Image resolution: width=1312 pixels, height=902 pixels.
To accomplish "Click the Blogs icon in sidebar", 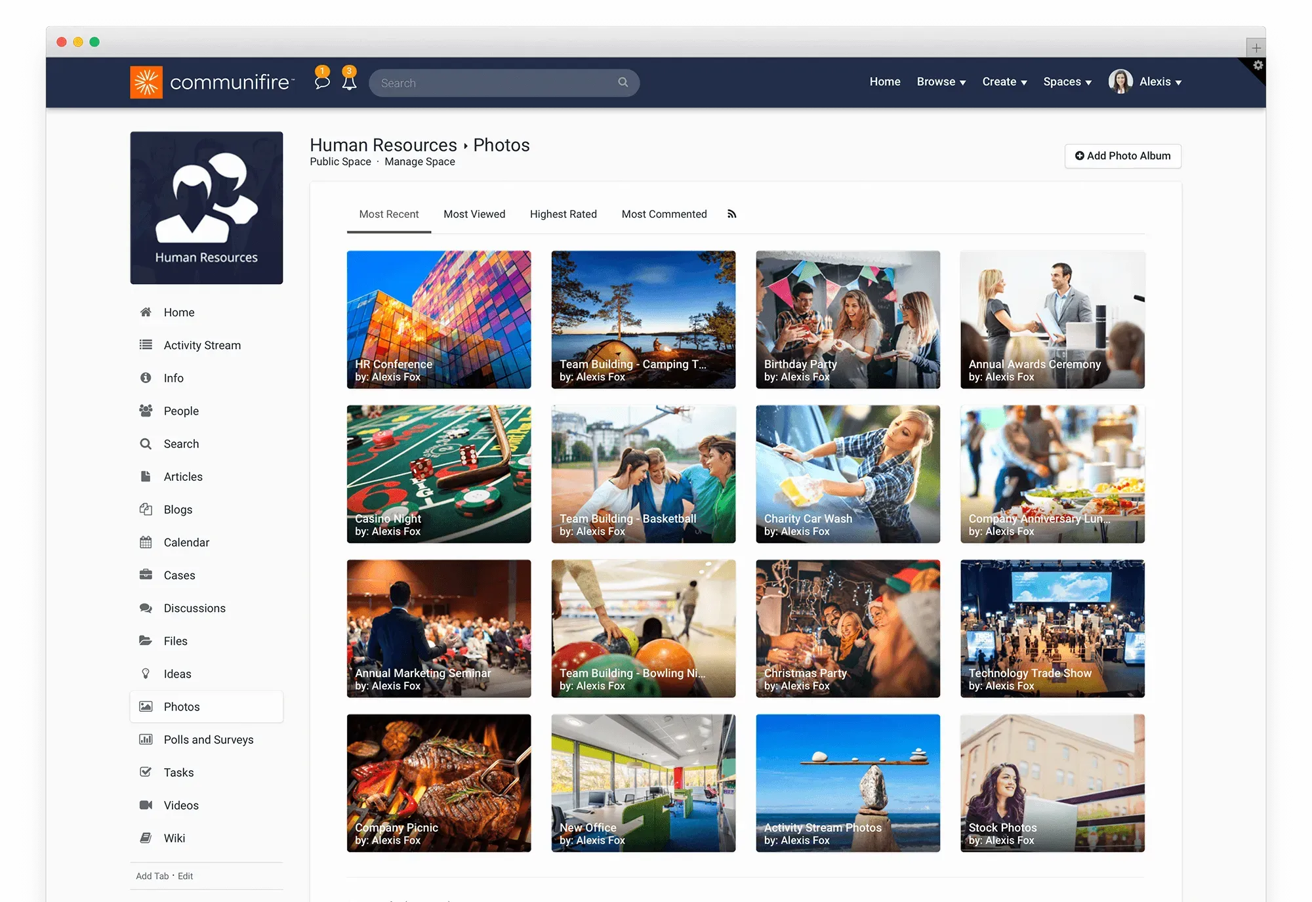I will 146,509.
